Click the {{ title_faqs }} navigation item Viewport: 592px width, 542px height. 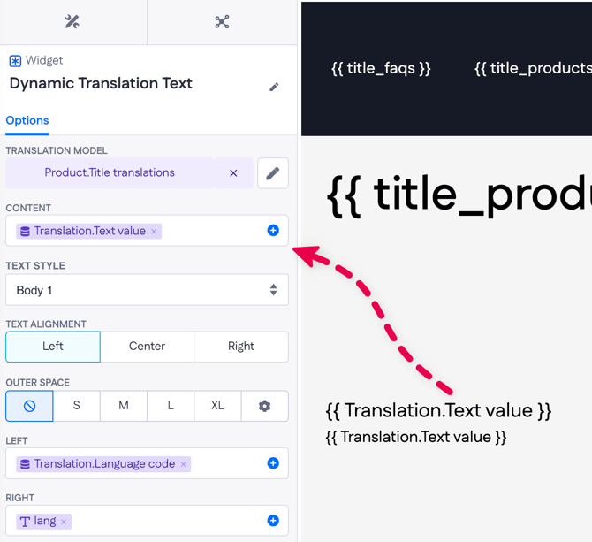coord(381,68)
